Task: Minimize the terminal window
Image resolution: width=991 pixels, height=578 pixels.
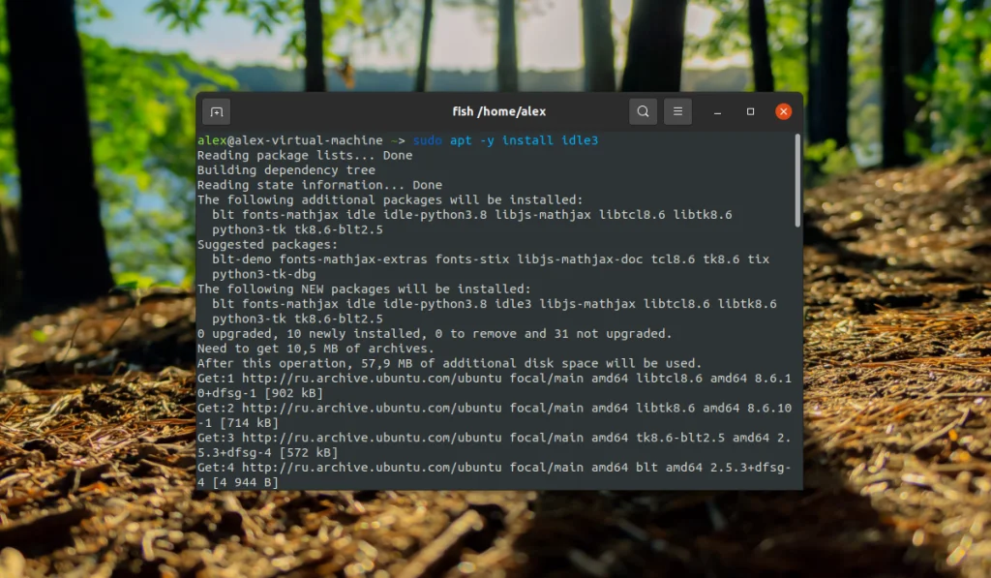Action: click(717, 112)
